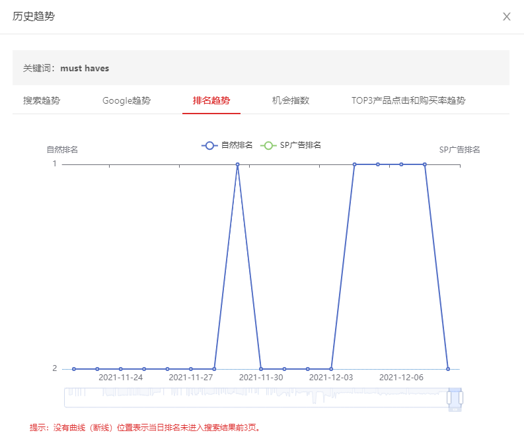Click the 2021-11-27 axis label
The height and width of the screenshot is (439, 524).
click(x=191, y=378)
